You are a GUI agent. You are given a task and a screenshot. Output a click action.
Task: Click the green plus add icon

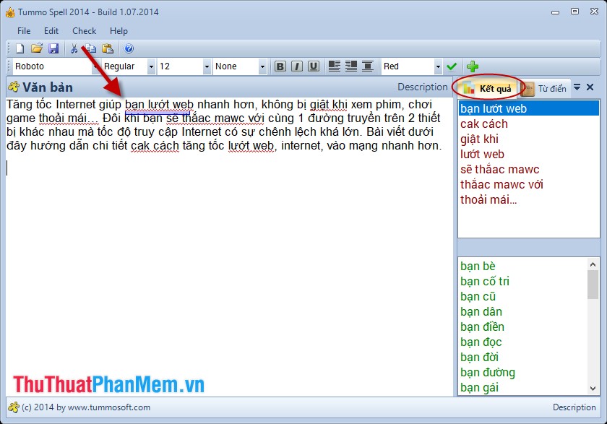pos(473,66)
